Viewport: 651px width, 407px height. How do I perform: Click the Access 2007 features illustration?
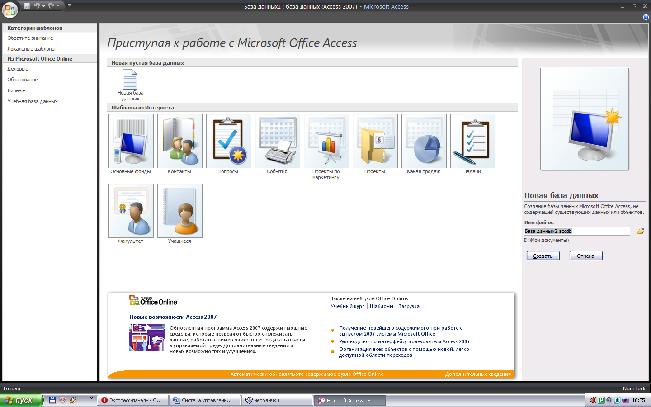click(x=147, y=338)
